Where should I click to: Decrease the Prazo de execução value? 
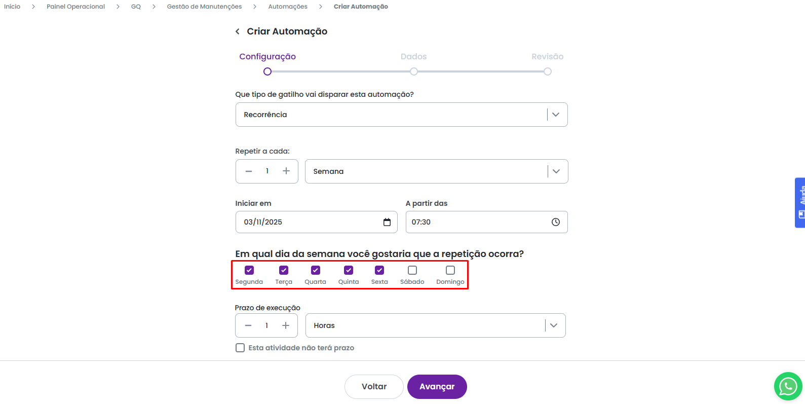248,325
